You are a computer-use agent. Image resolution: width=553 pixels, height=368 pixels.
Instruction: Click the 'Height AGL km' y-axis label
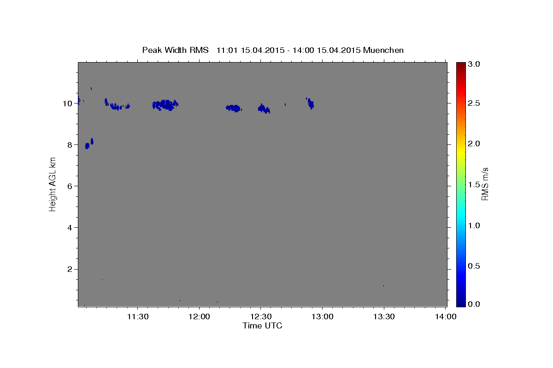click(53, 184)
